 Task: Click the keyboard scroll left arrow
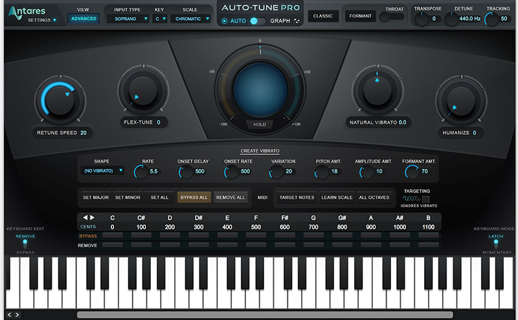(9, 315)
